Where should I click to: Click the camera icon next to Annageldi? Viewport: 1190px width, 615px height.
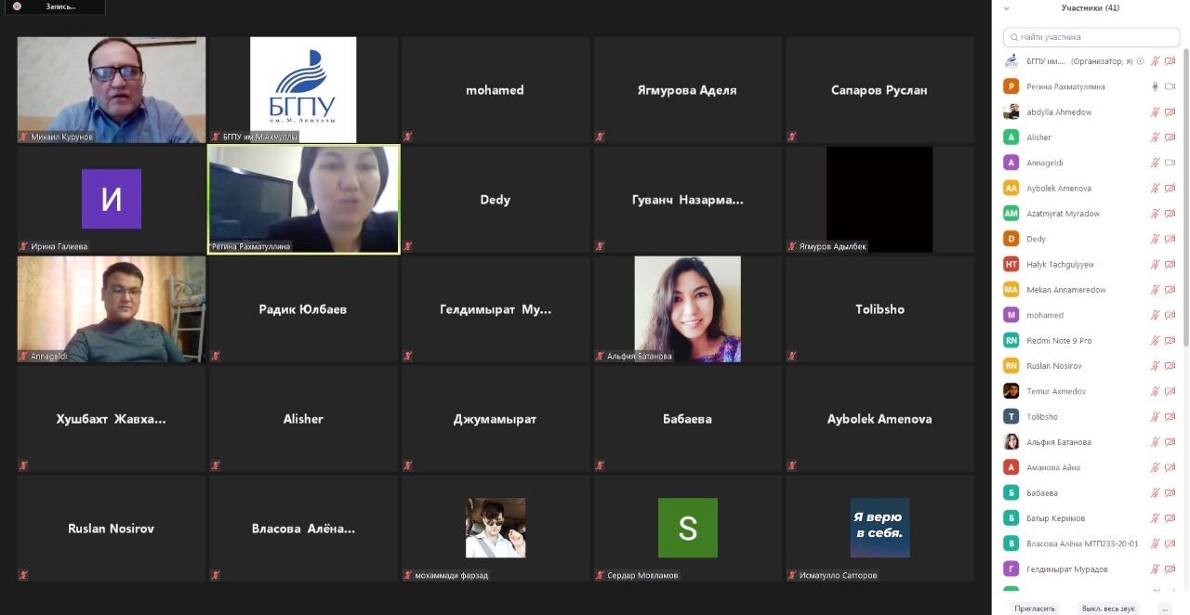pos(1170,163)
